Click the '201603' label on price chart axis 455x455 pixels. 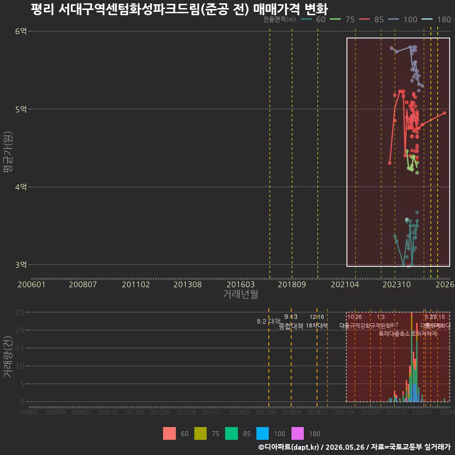pos(241,284)
